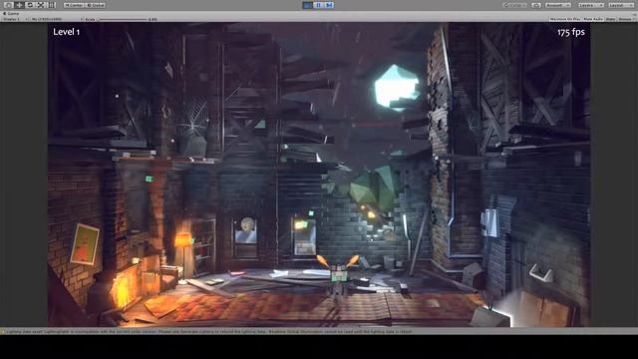Screen dimensions: 638x359
Task: Open the game view resolution dropdown
Action: pyautogui.click(x=56, y=19)
